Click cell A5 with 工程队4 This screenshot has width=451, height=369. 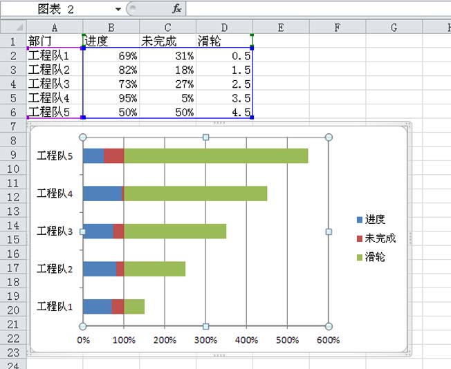[x=55, y=97]
